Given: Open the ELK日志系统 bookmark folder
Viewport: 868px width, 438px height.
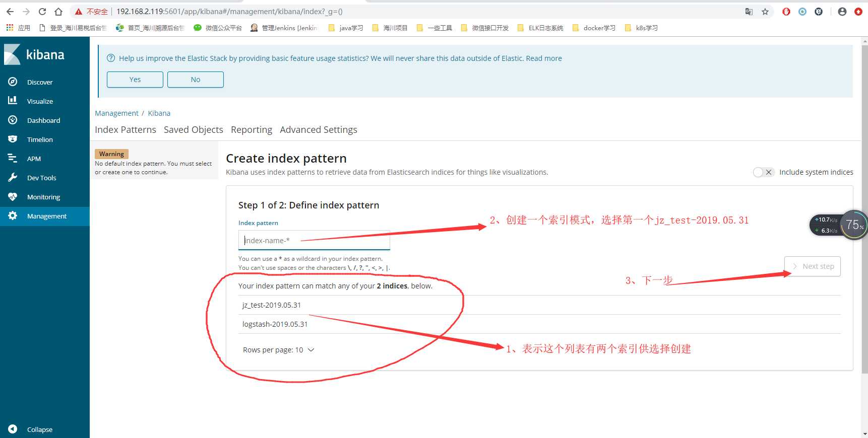Looking at the screenshot, I should (x=540, y=28).
